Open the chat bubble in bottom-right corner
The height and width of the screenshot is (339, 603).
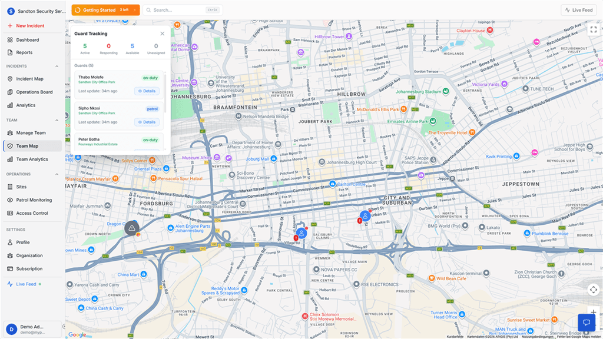[587, 323]
